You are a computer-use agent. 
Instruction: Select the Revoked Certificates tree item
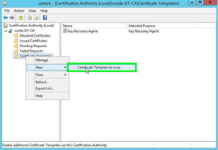(35, 36)
